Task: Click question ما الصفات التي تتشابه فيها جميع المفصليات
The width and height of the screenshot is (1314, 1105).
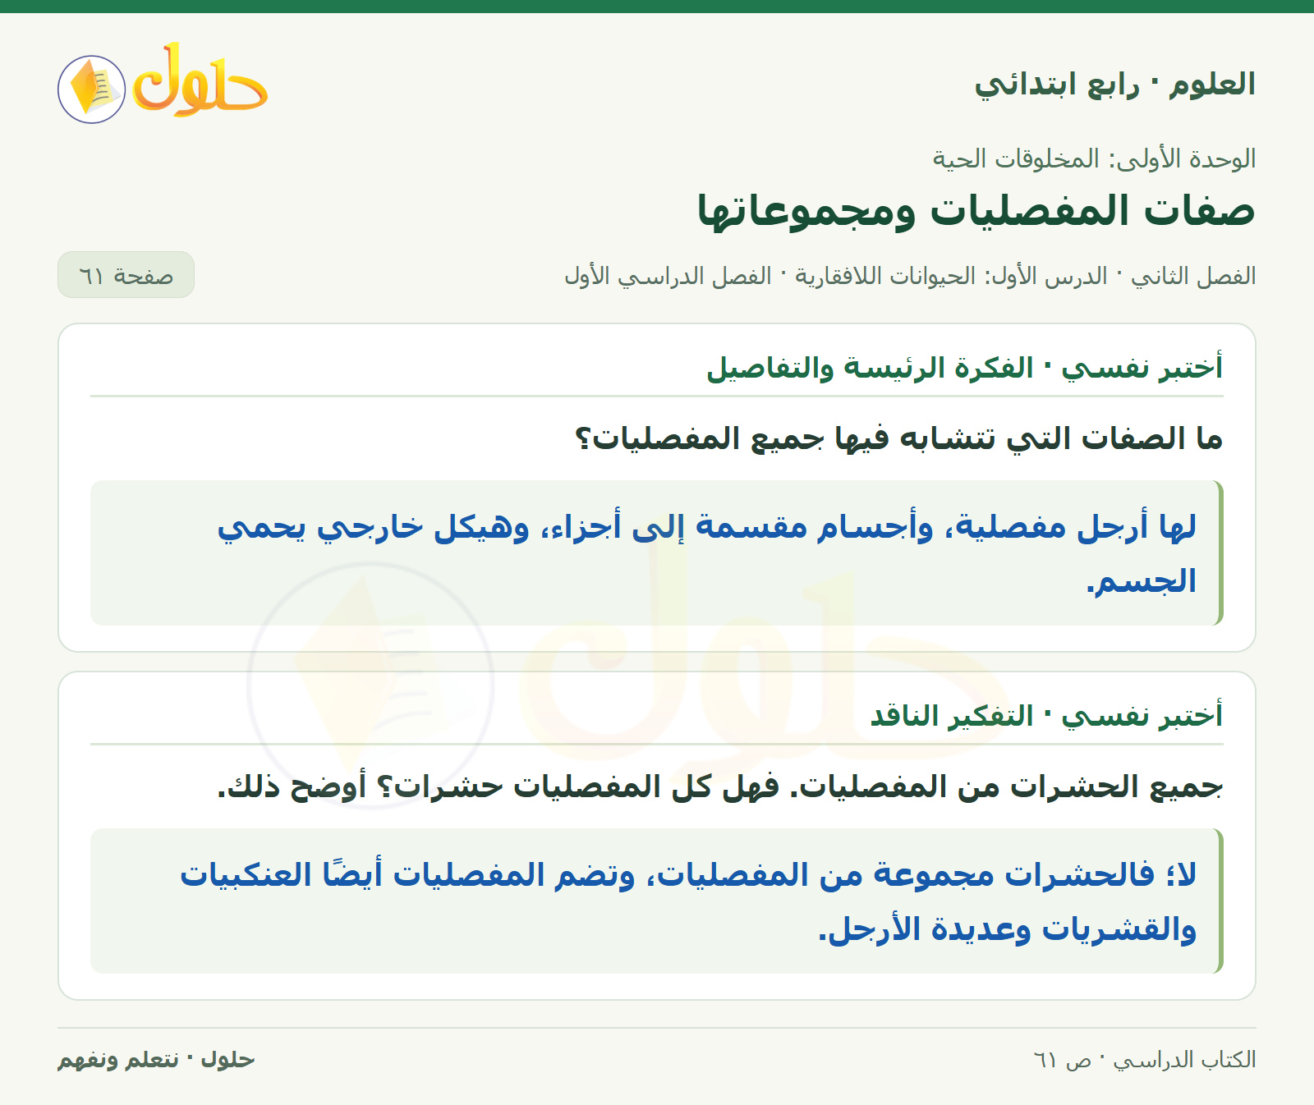Action: pyautogui.click(x=898, y=438)
